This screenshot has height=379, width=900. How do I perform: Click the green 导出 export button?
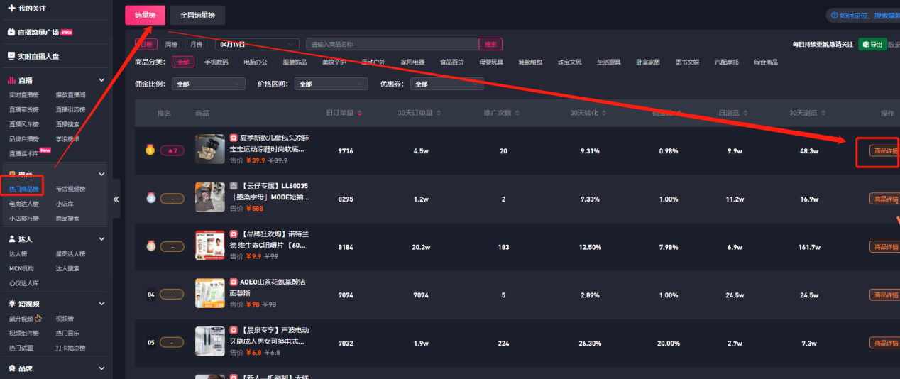coord(872,44)
